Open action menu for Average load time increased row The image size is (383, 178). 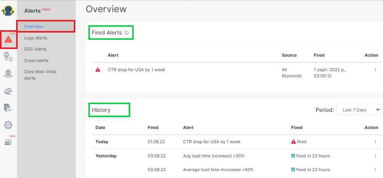tap(375, 170)
